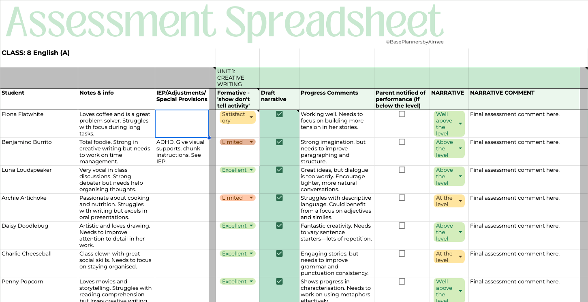Image resolution: width=588 pixels, height=302 pixels.
Task: Enable Luna Loudspeaker's Parent notified checkbox
Action: (x=402, y=170)
